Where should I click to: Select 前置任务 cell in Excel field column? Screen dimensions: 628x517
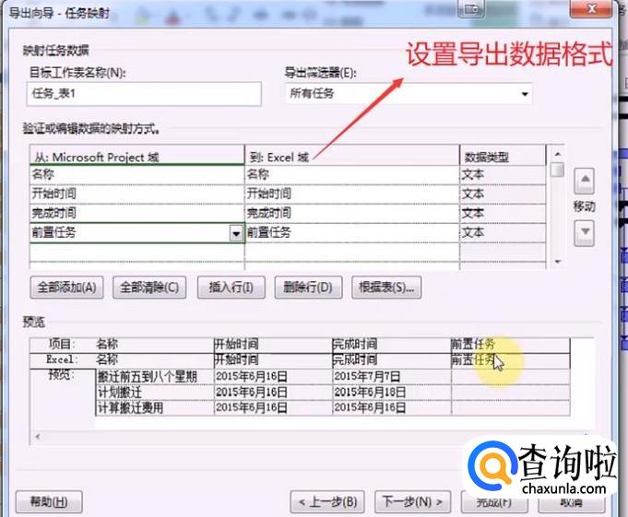(352, 233)
